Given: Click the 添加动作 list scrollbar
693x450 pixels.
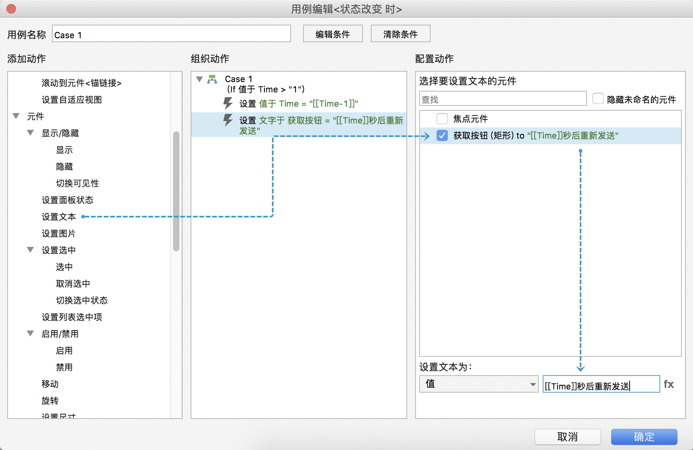Looking at the screenshot, I should point(176,191).
